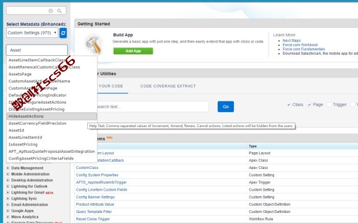Expand Data Management tree node
This screenshot has height=223, width=358.
pyautogui.click(x=8, y=168)
